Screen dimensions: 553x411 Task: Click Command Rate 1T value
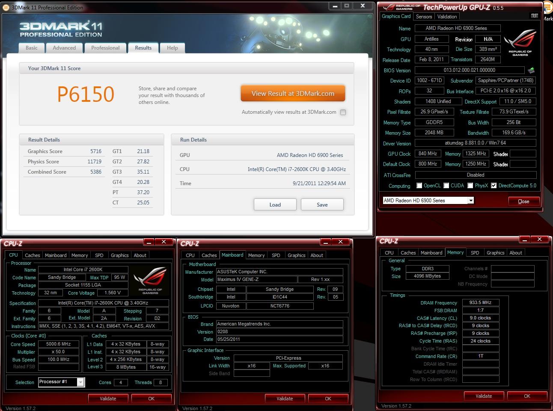pyautogui.click(x=480, y=356)
